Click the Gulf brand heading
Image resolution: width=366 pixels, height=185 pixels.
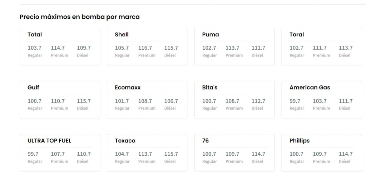click(33, 87)
